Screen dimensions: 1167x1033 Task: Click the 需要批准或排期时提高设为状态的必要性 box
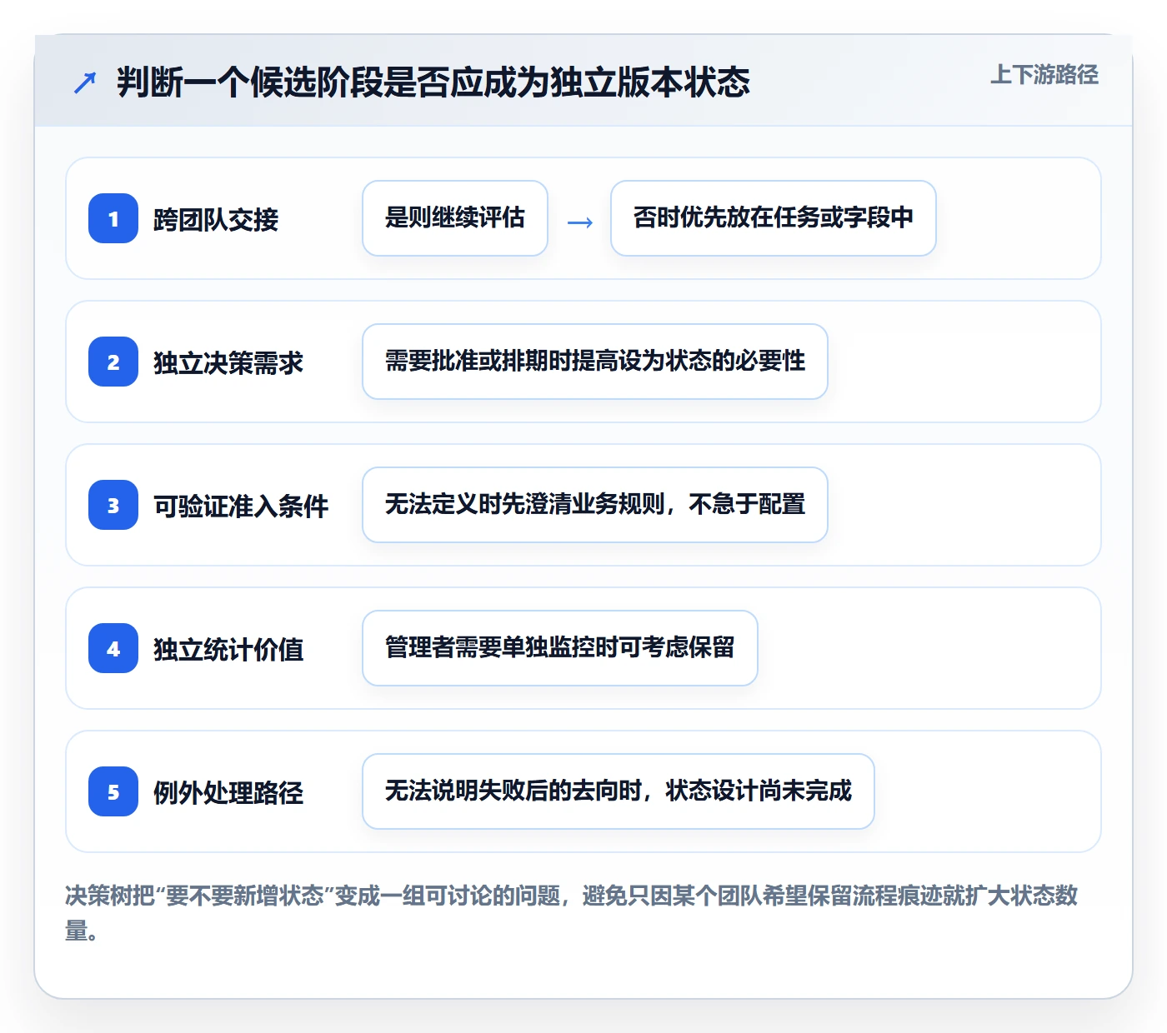[595, 362]
